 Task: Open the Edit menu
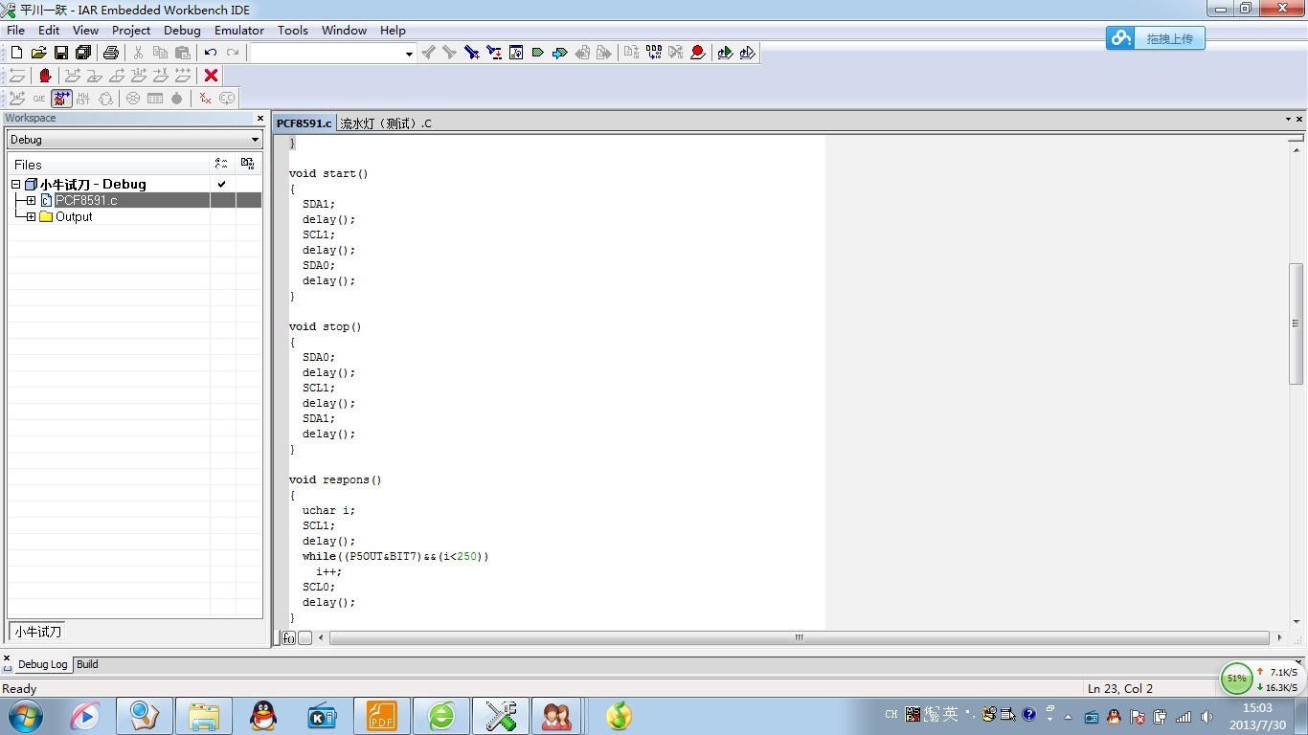pyautogui.click(x=49, y=31)
